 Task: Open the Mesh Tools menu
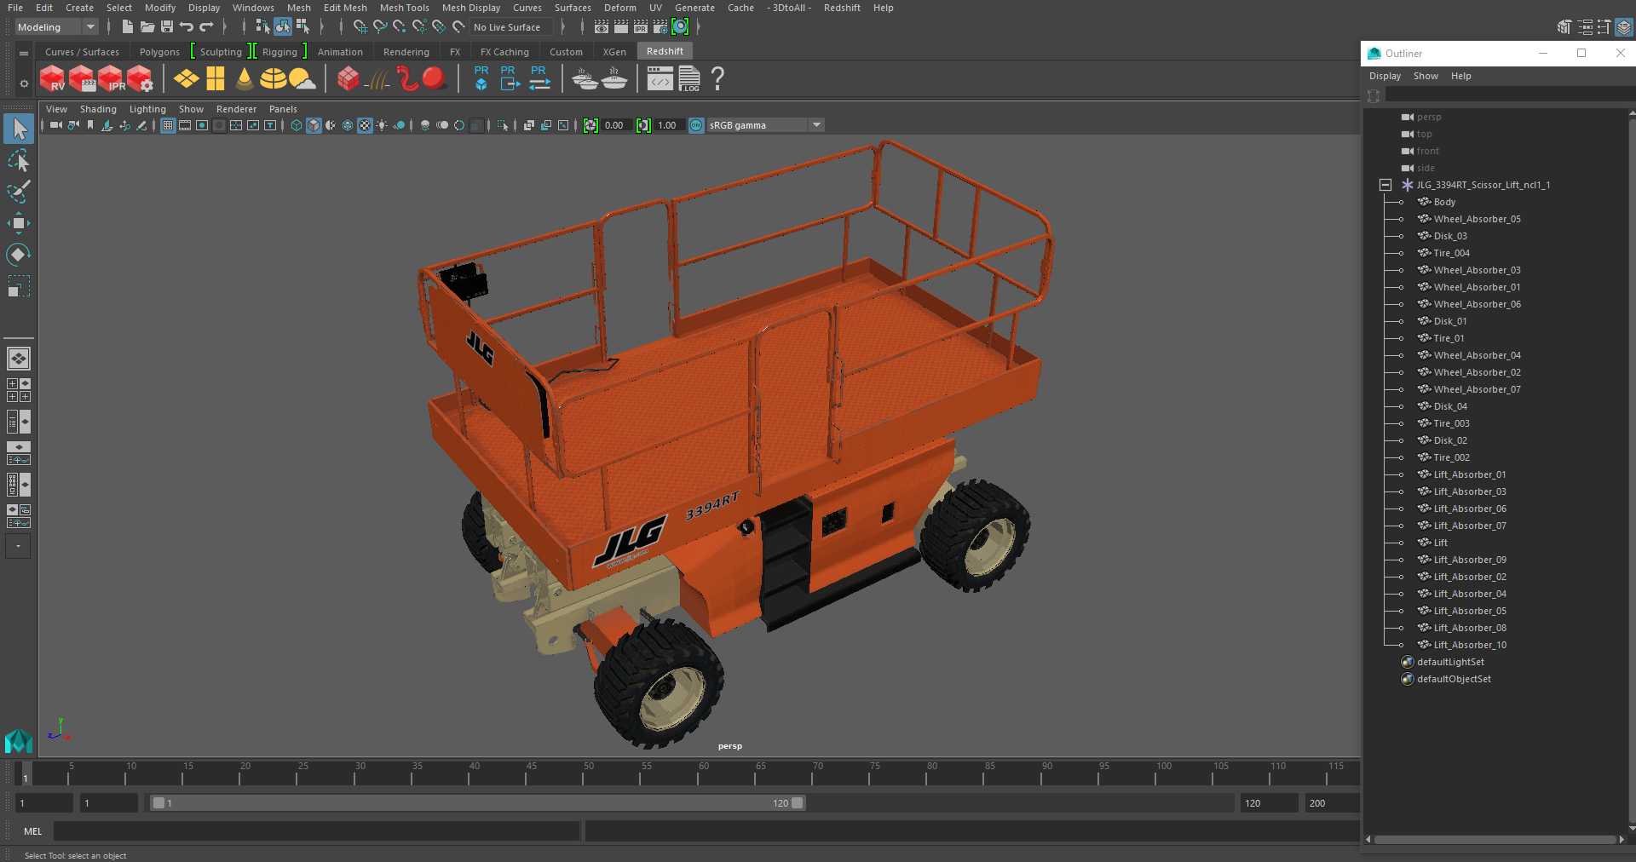pos(404,8)
